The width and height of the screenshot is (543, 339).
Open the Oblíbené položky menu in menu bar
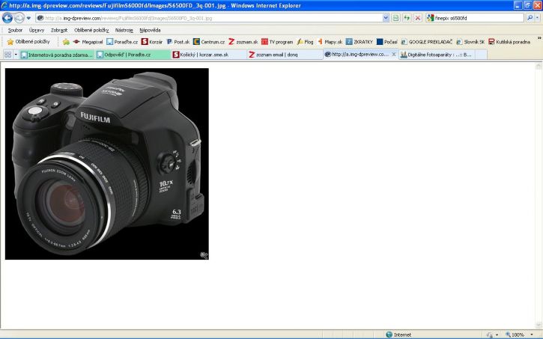pos(91,31)
